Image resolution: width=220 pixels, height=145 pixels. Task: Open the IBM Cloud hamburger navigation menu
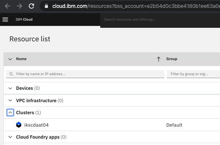coord(5,20)
